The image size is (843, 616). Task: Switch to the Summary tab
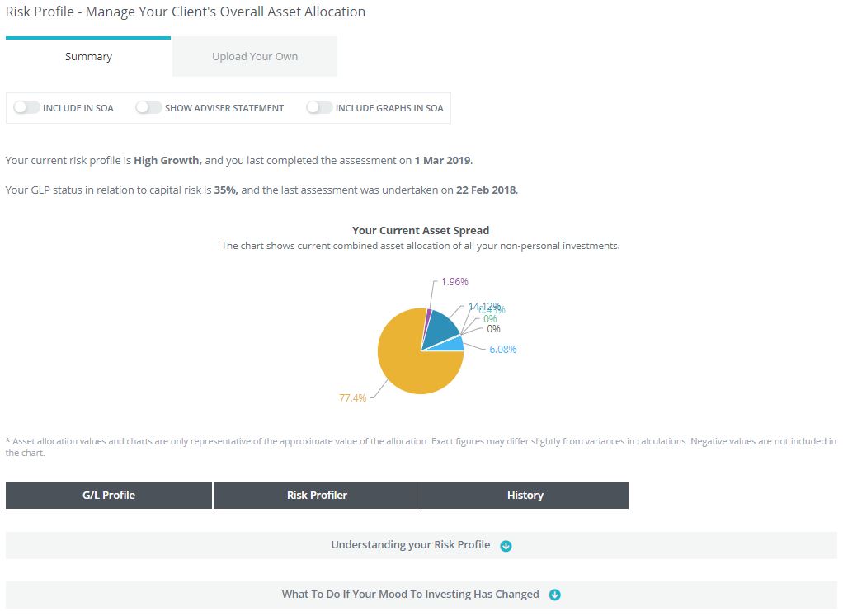point(88,57)
